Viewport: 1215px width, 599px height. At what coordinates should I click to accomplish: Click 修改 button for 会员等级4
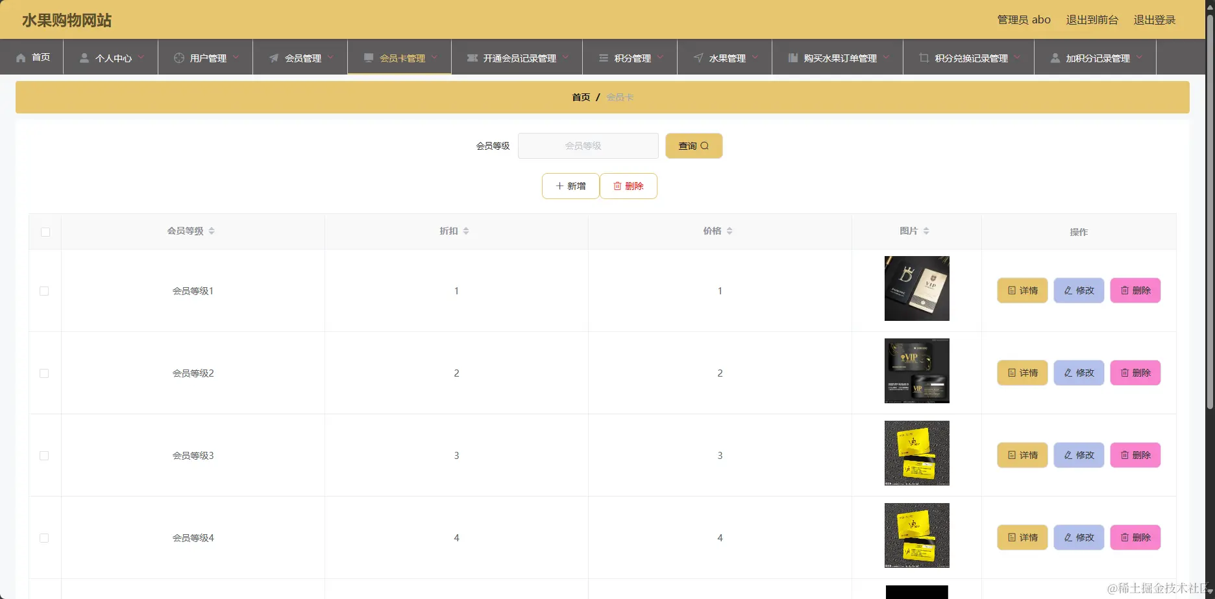click(1079, 537)
